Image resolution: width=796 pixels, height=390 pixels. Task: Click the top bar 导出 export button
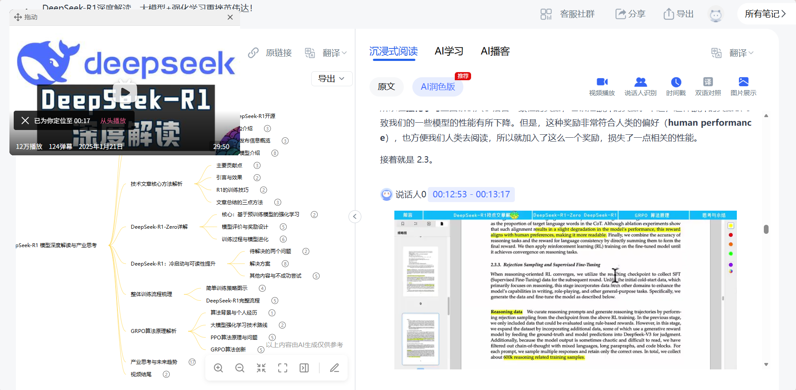(679, 14)
